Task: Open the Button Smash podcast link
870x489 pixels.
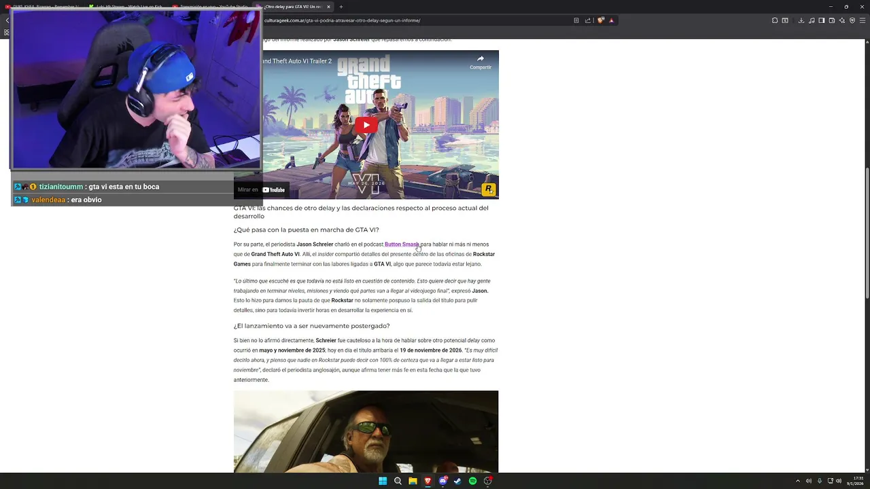Action: (x=402, y=244)
